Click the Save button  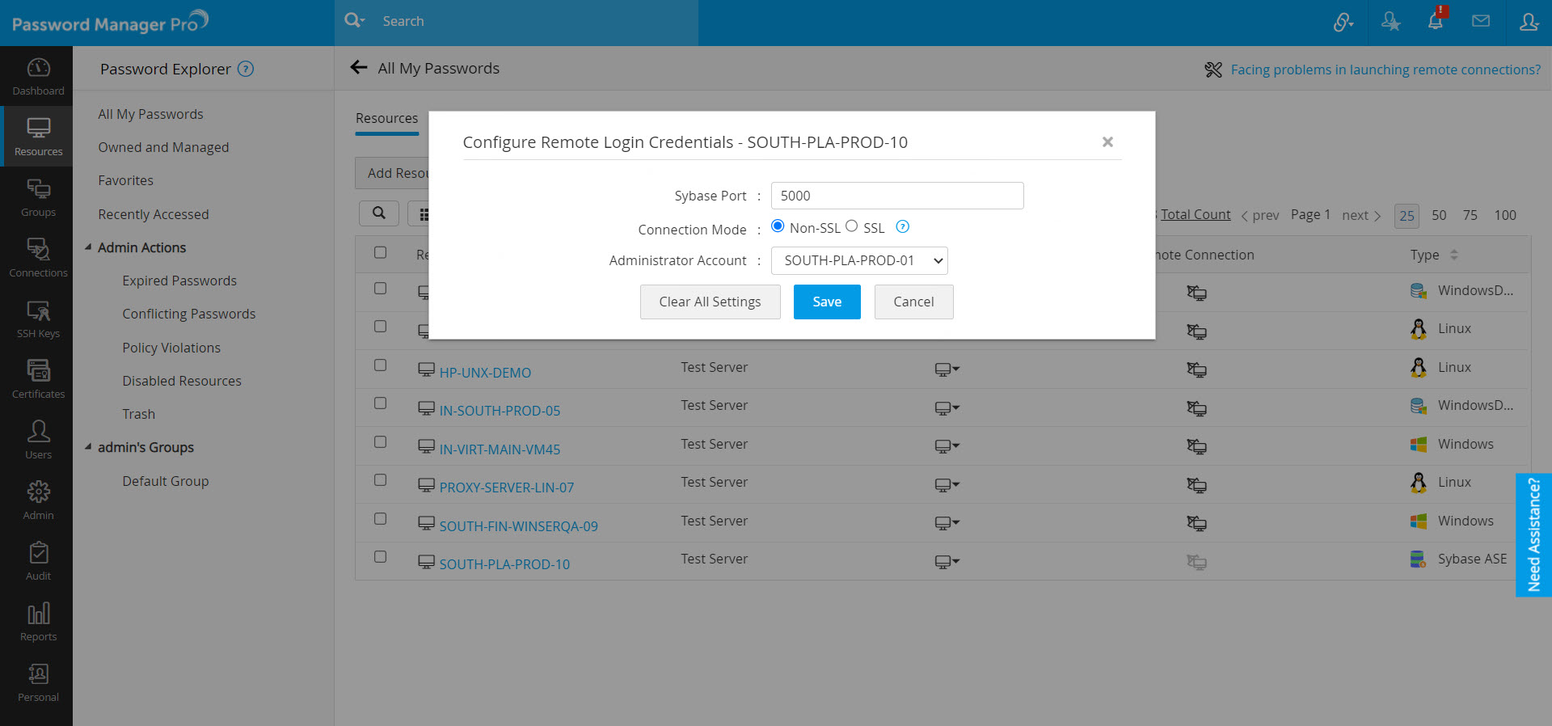(x=826, y=302)
